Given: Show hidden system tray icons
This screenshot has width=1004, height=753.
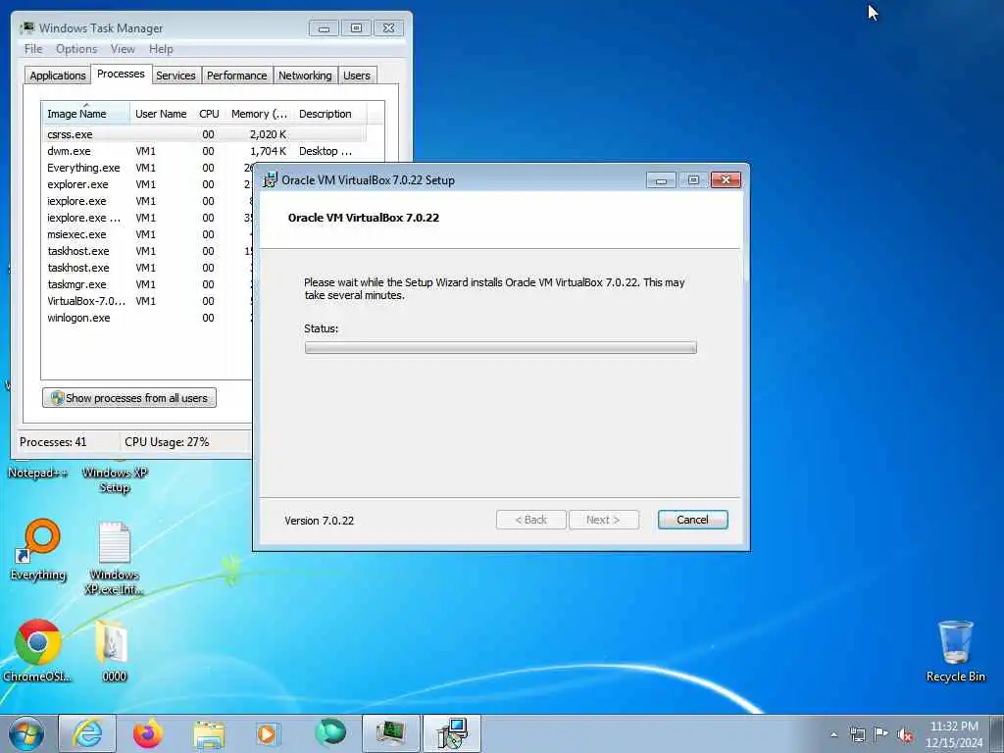Looking at the screenshot, I should (x=833, y=734).
